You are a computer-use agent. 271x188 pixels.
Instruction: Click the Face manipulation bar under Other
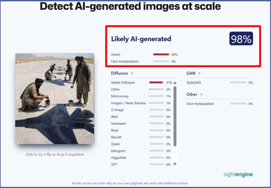(x=238, y=104)
